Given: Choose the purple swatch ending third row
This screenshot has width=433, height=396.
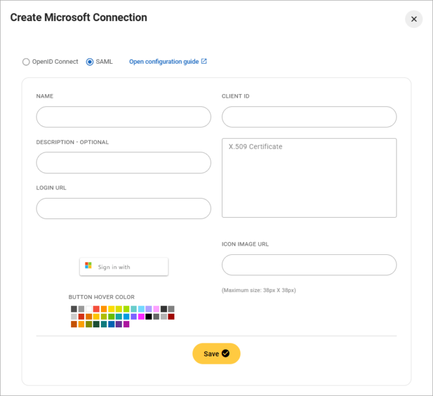Looking at the screenshot, I should point(126,324).
